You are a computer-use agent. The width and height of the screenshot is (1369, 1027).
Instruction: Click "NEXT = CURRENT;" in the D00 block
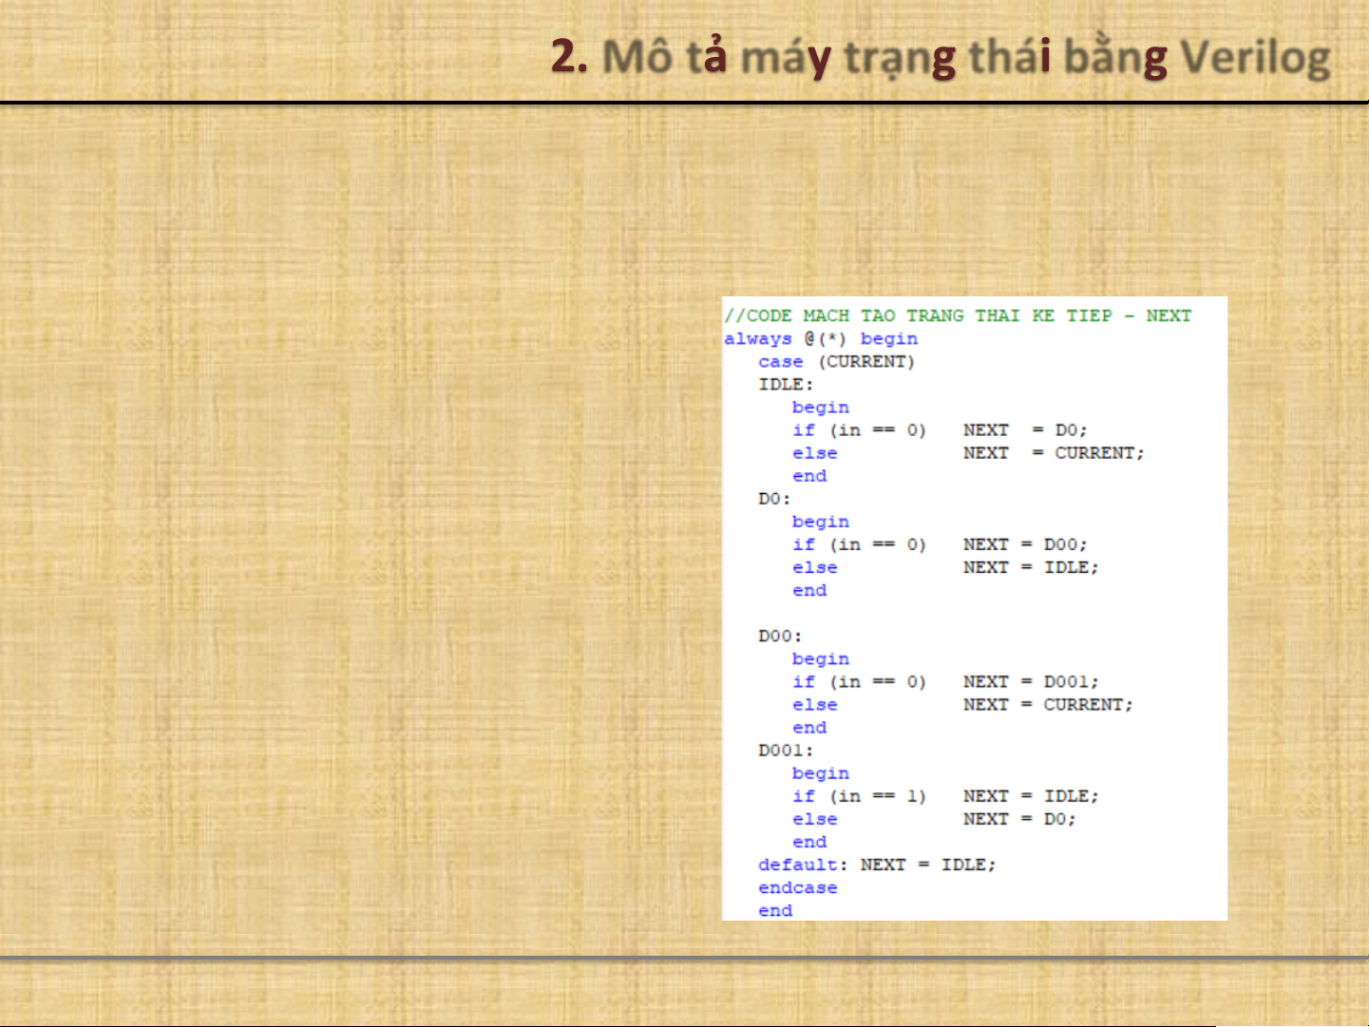click(1047, 705)
